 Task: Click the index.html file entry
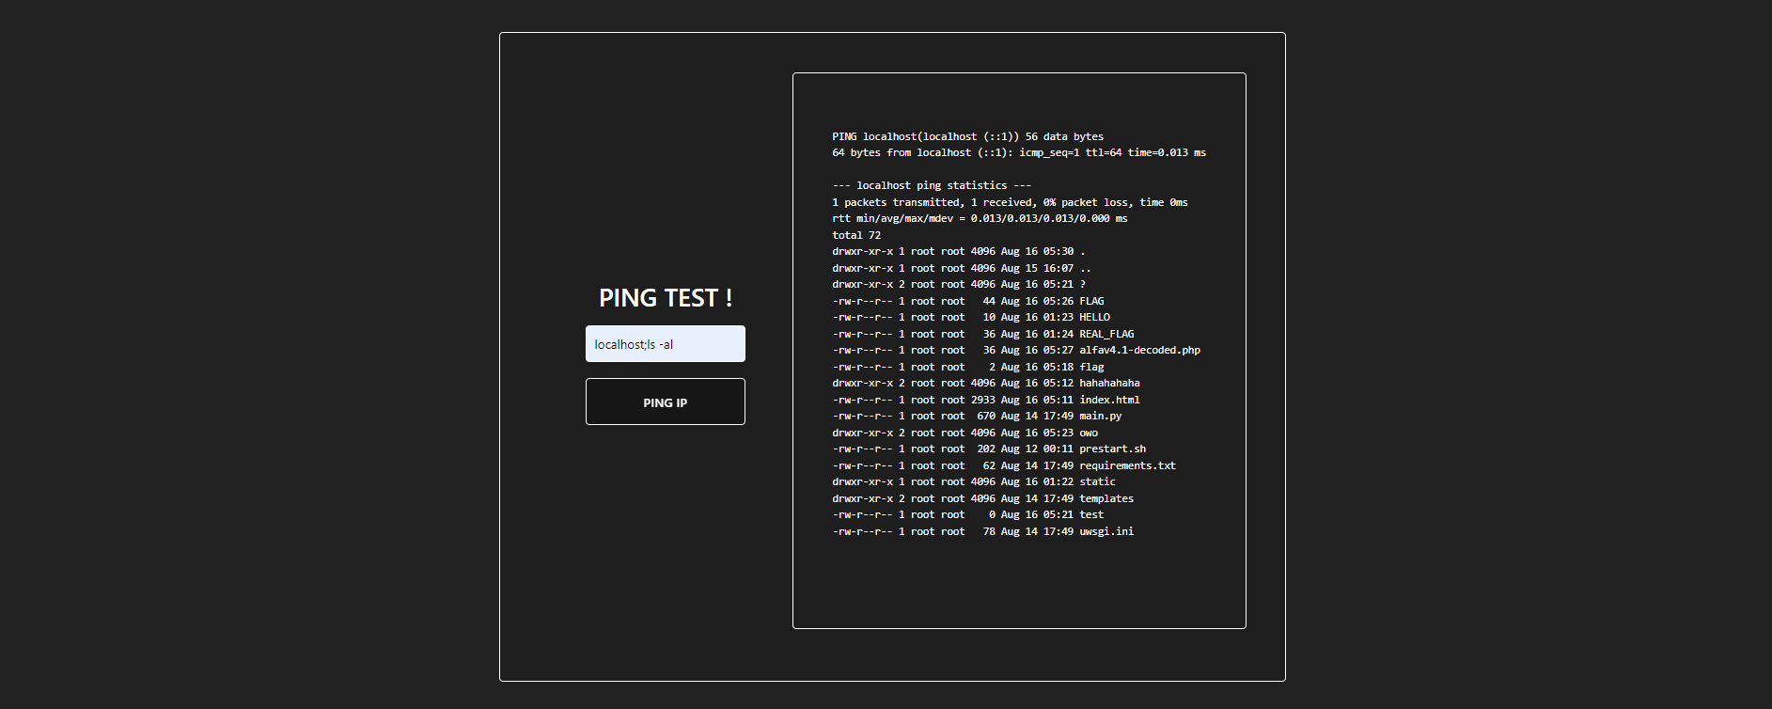pyautogui.click(x=1109, y=400)
